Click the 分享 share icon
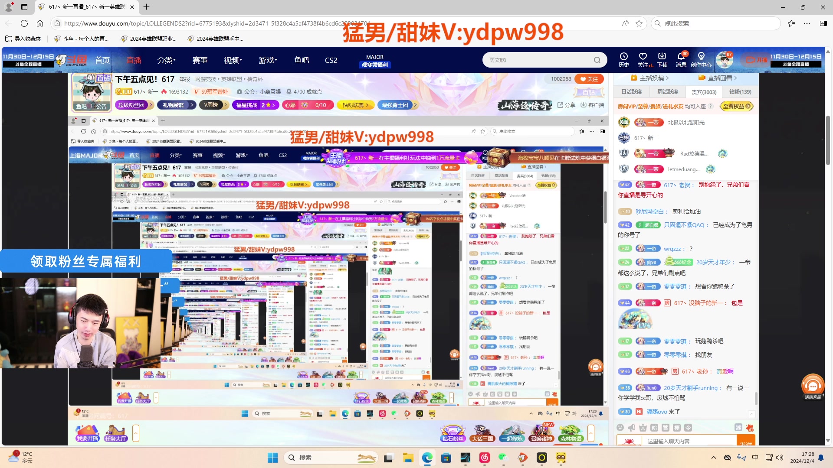This screenshot has height=468, width=833. [x=566, y=105]
